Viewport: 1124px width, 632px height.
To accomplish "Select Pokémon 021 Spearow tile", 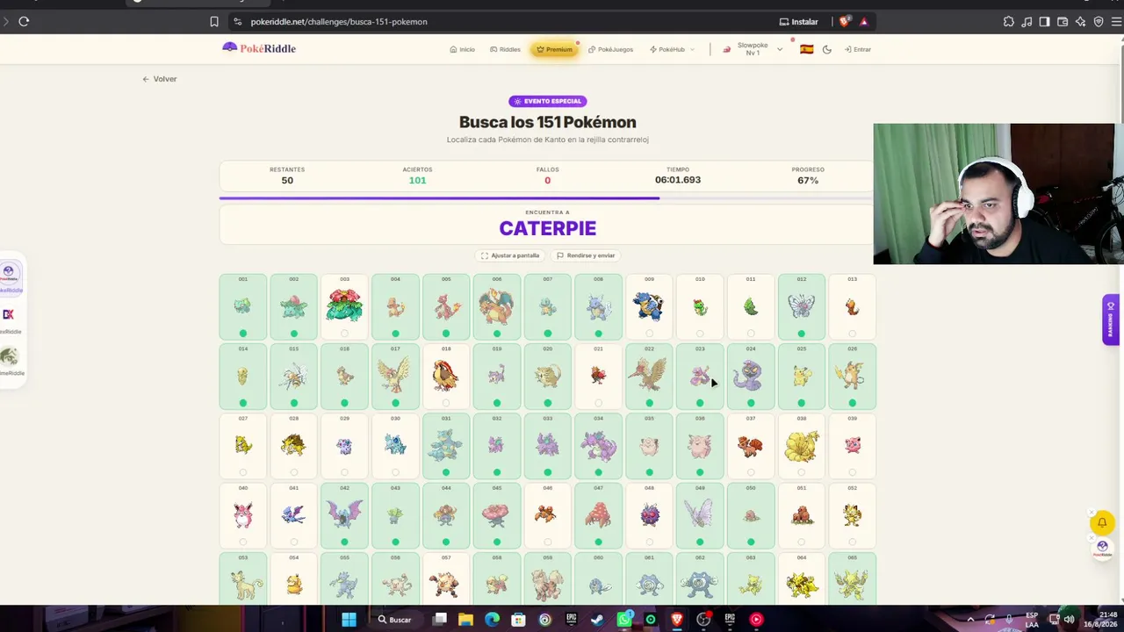I will [598, 377].
